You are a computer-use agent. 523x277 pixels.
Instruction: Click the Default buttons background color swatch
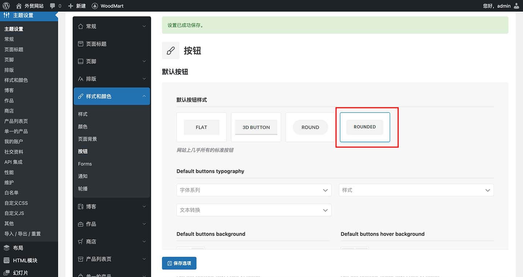(191, 248)
